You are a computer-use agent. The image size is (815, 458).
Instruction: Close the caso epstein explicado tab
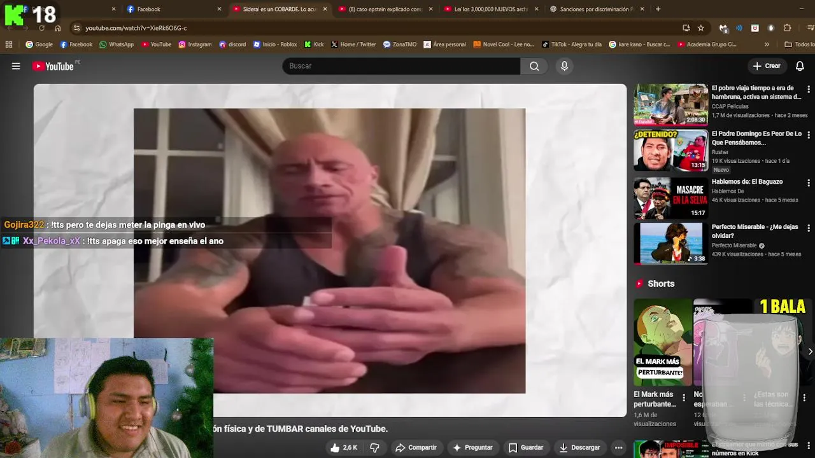point(430,9)
